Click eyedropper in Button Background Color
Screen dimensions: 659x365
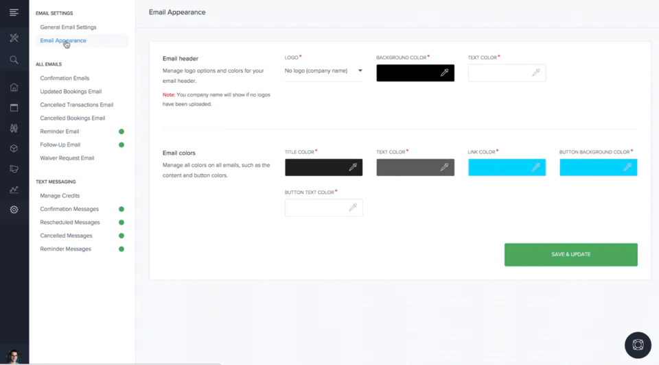[627, 167]
